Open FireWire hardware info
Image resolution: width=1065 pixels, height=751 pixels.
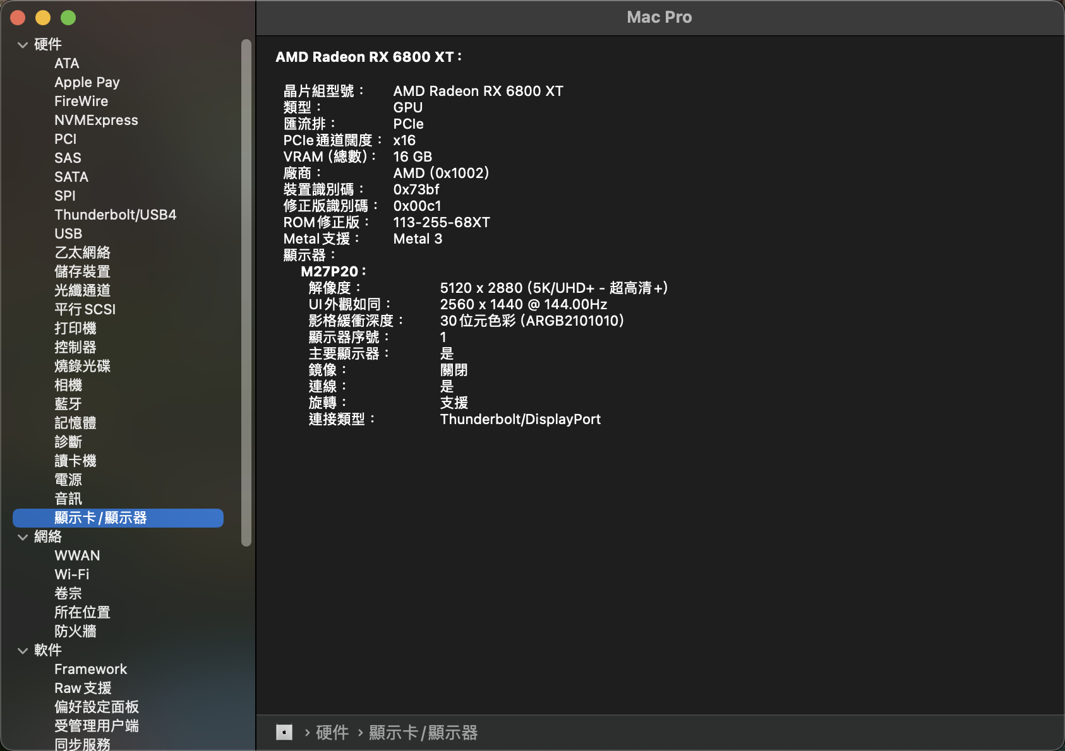coord(81,102)
